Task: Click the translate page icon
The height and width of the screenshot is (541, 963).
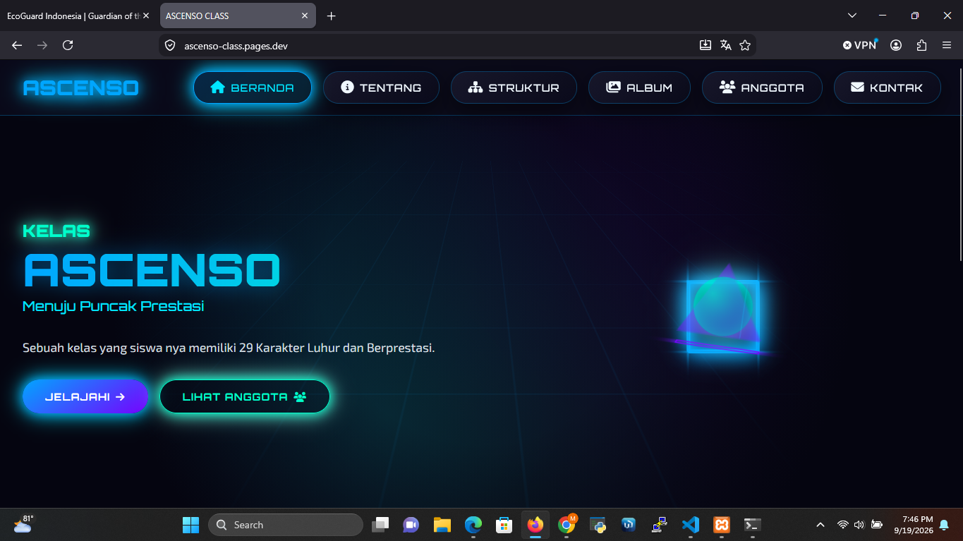Action: pyautogui.click(x=725, y=45)
